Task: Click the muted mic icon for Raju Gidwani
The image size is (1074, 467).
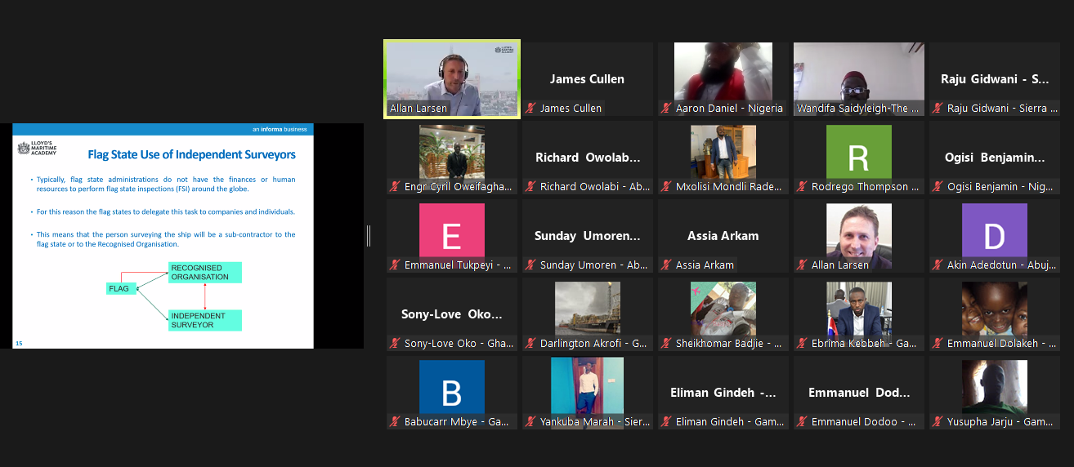Action: pyautogui.click(x=938, y=109)
